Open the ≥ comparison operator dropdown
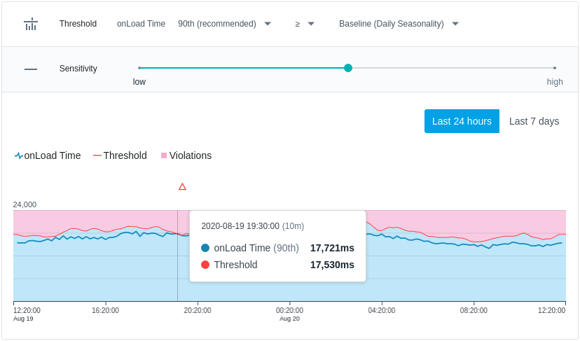This screenshot has width=580, height=341. (x=305, y=24)
